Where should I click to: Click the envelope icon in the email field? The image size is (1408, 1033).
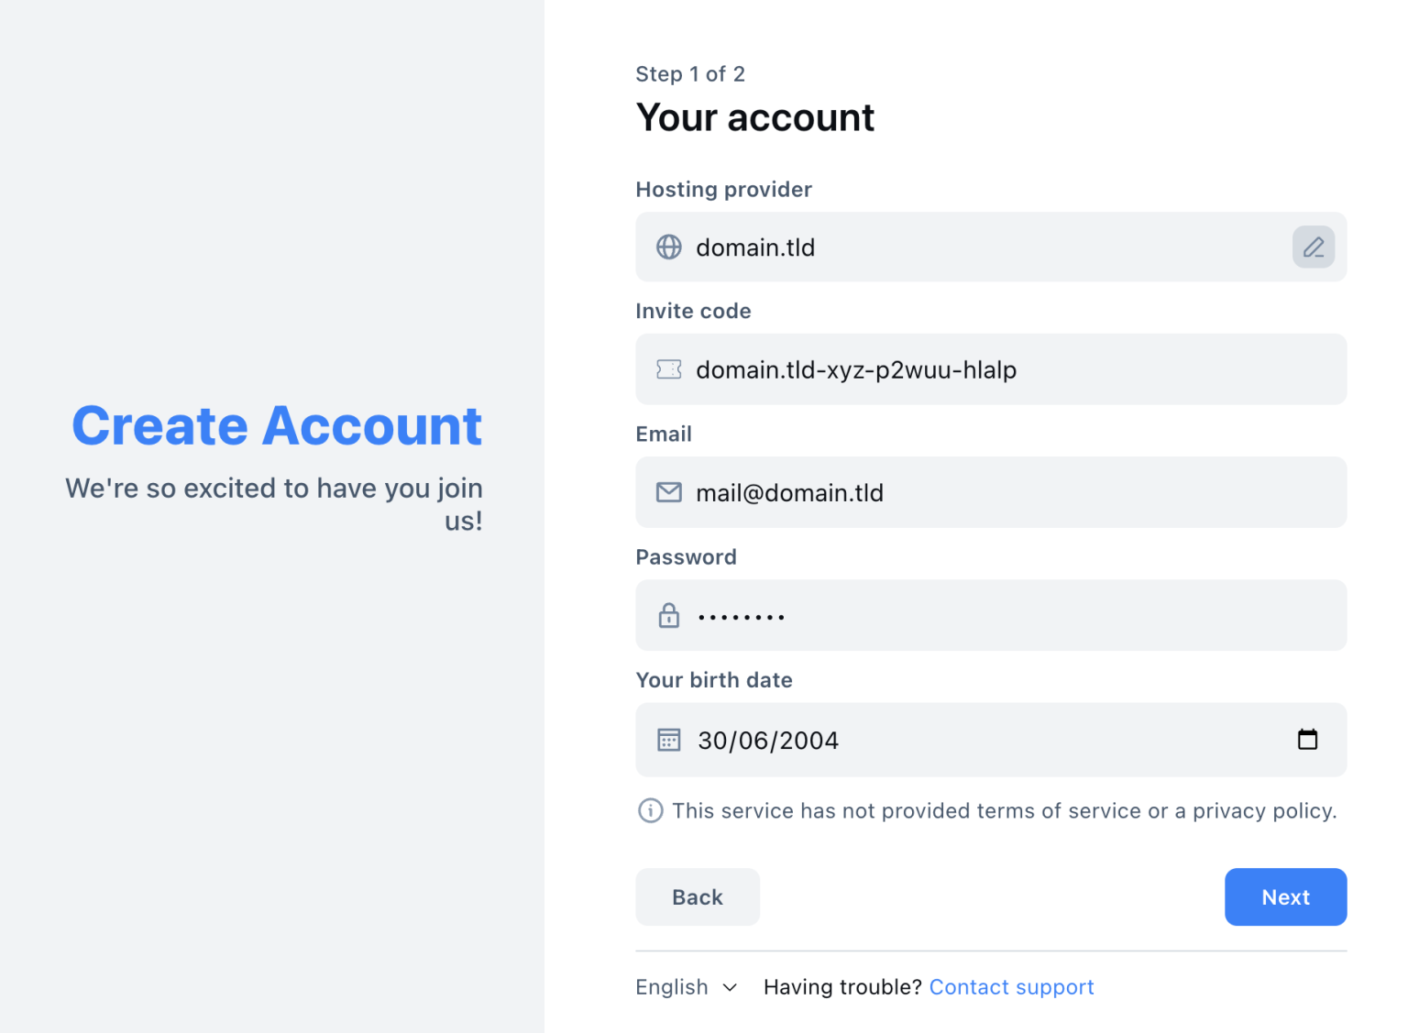pos(668,492)
